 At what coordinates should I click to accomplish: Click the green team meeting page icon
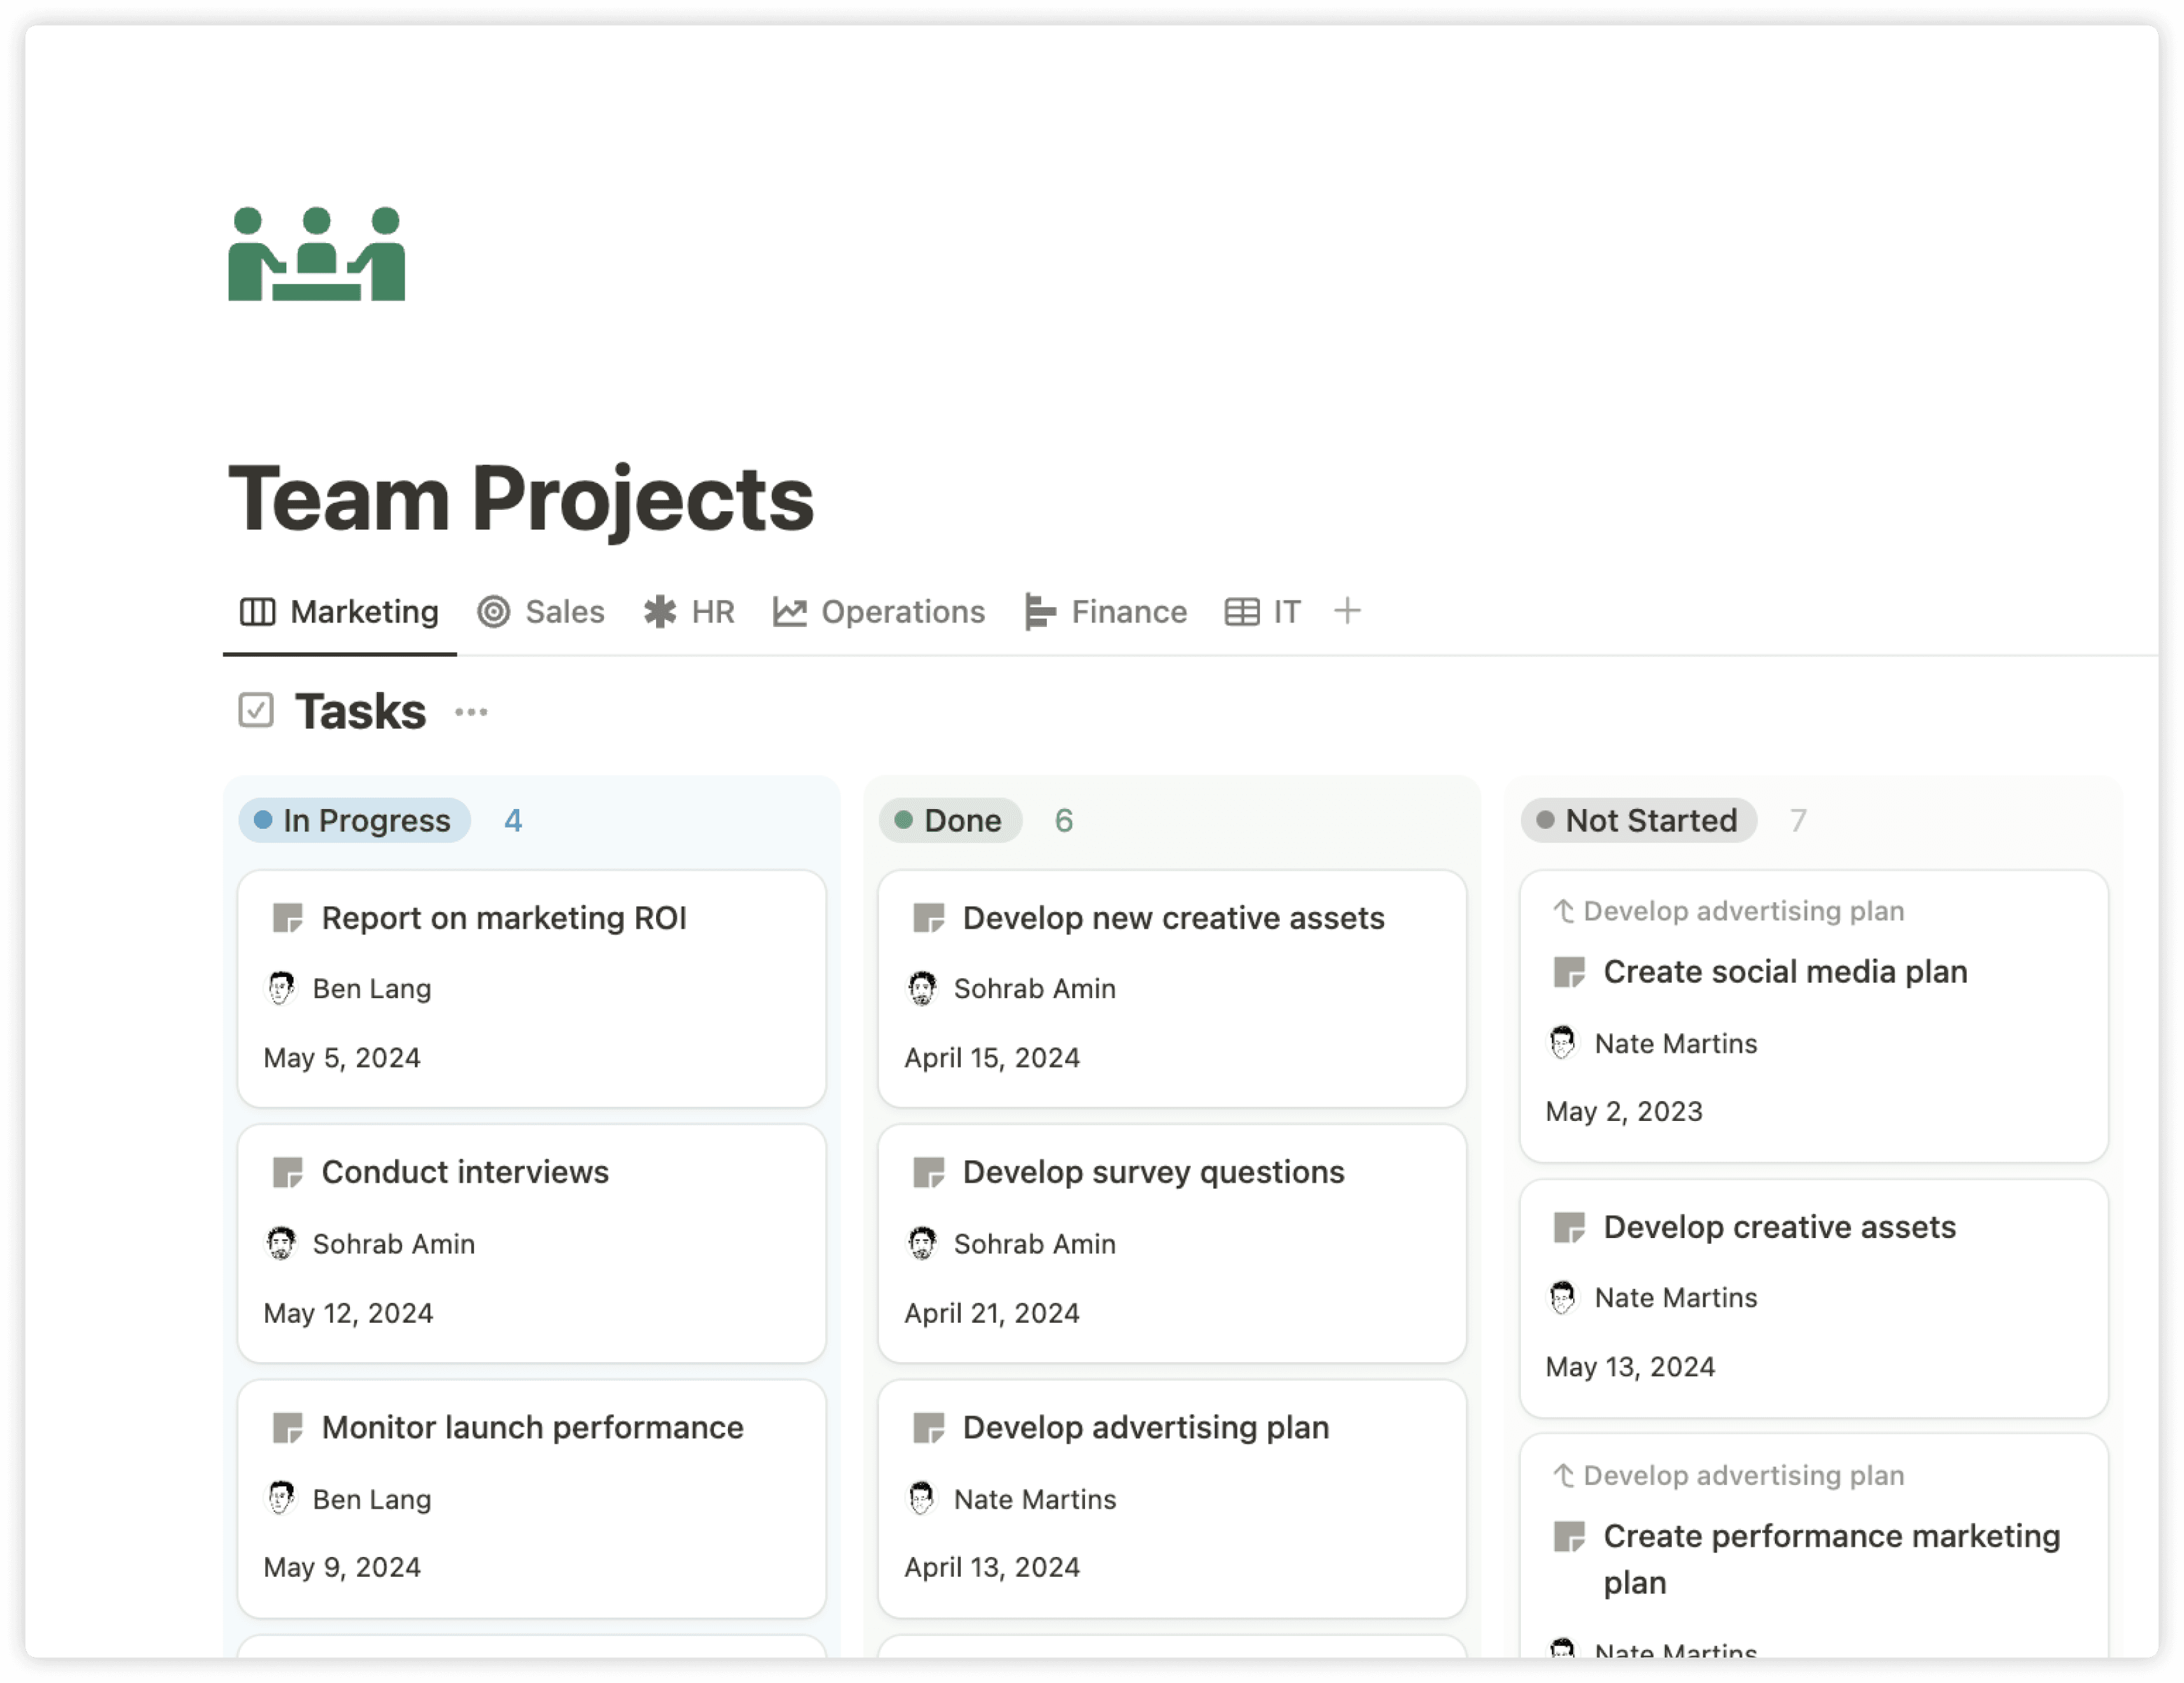tap(317, 253)
